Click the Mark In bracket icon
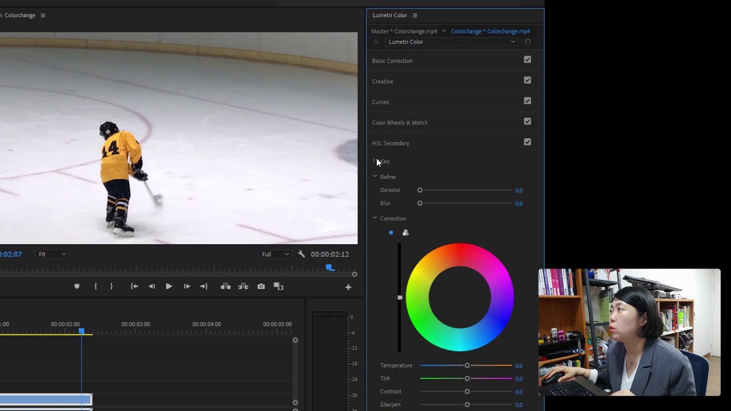 (95, 287)
